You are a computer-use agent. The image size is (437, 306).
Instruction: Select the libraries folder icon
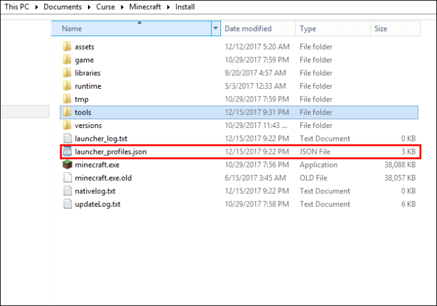[68, 73]
